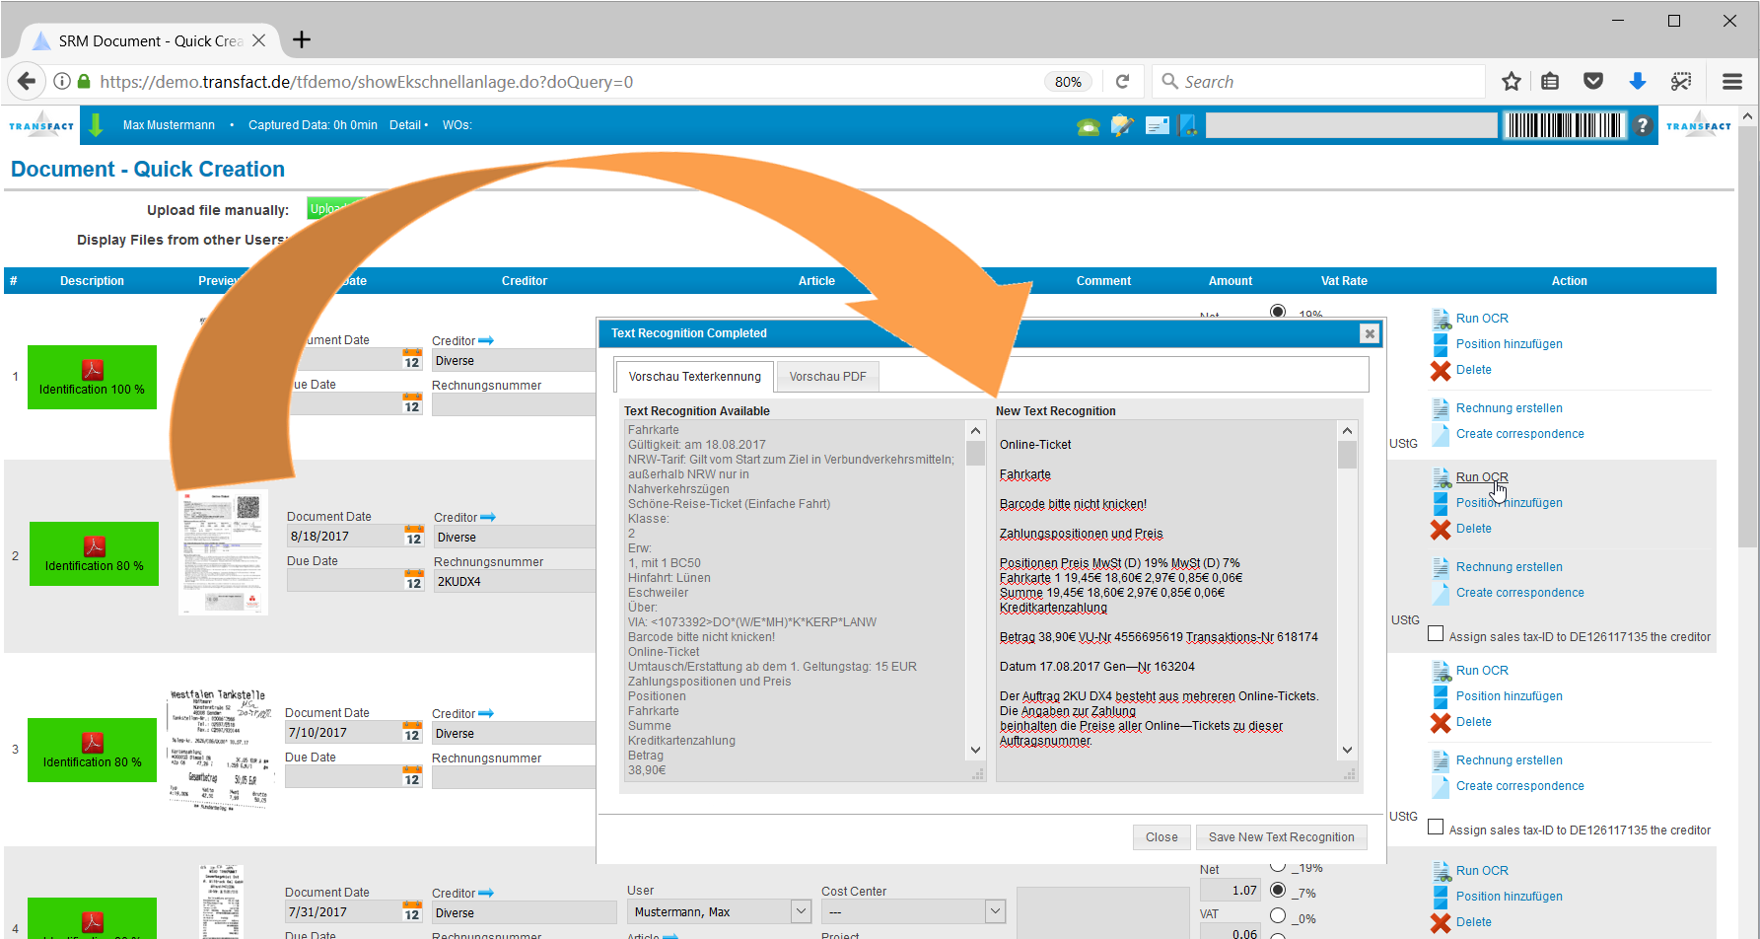Click the Run OCR link in row 2
This screenshot has height=939, width=1760.
(1482, 477)
